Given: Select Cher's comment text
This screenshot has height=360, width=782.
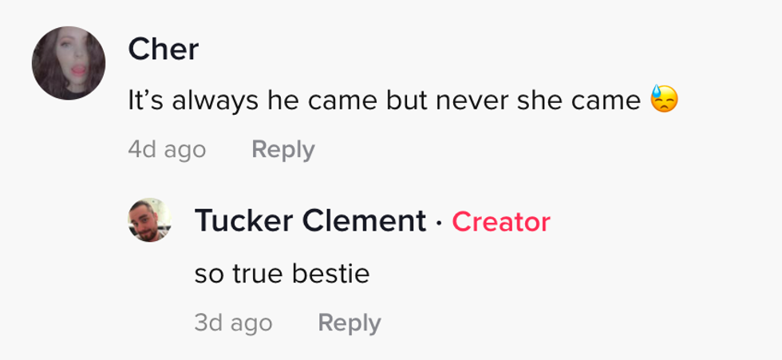Looking at the screenshot, I should (385, 101).
